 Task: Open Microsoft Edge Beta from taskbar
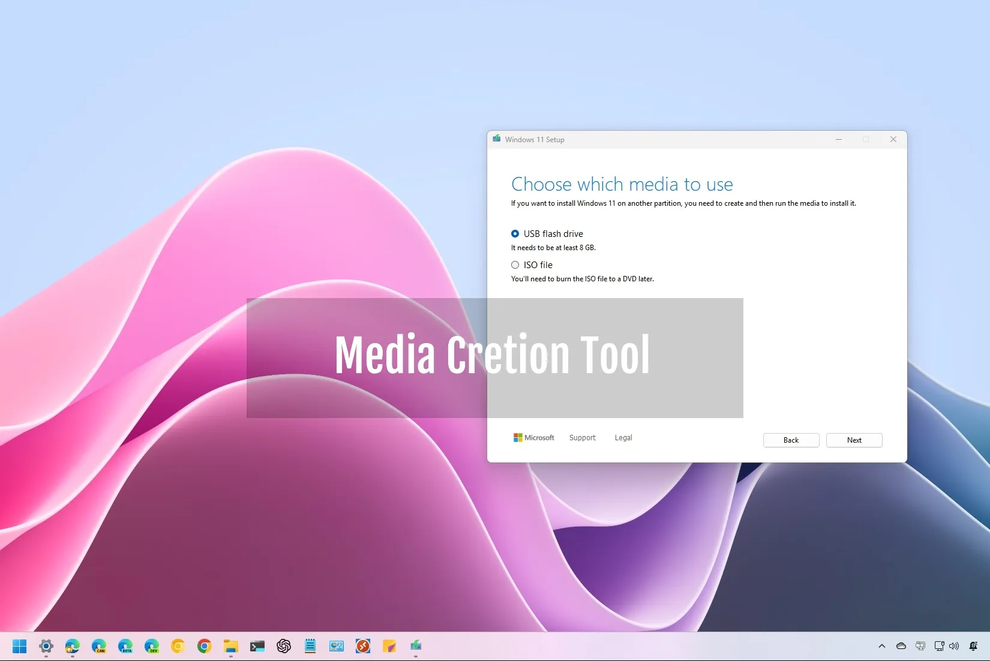(x=126, y=646)
